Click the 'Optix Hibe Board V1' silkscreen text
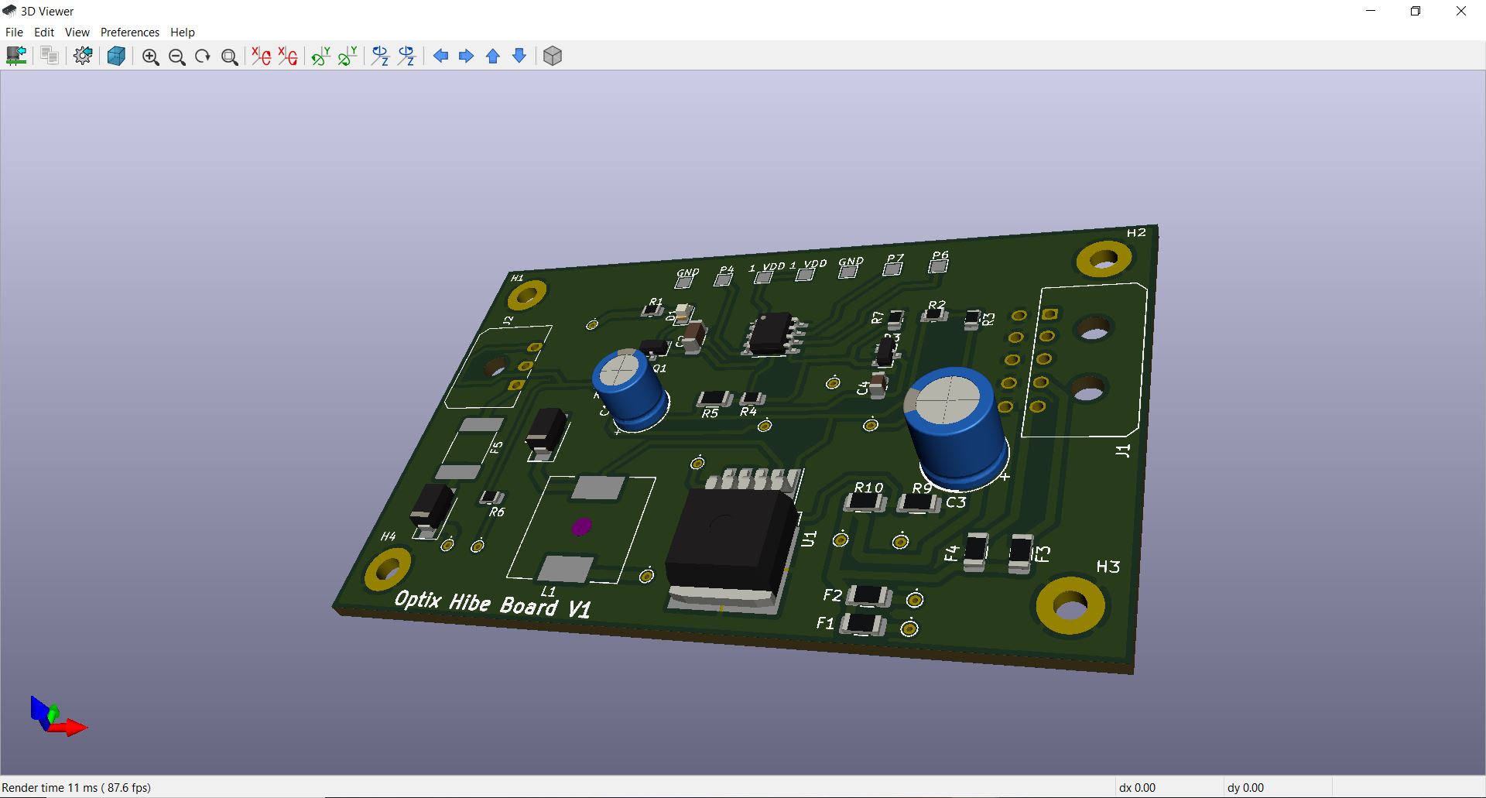This screenshot has width=1486, height=798. (492, 604)
